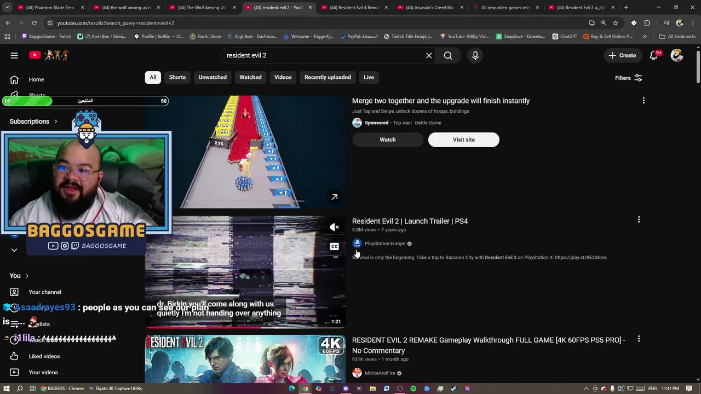701x394 pixels.
Task: Open Your channel in the sidebar
Action: [x=45, y=292]
